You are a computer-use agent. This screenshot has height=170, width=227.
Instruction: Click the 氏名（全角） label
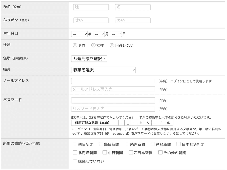point(12,7)
